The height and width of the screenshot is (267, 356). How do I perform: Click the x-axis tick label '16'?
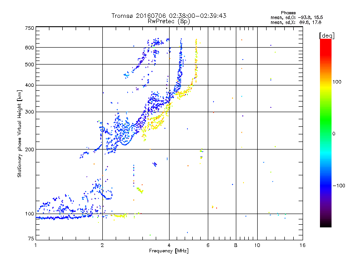[303, 245]
